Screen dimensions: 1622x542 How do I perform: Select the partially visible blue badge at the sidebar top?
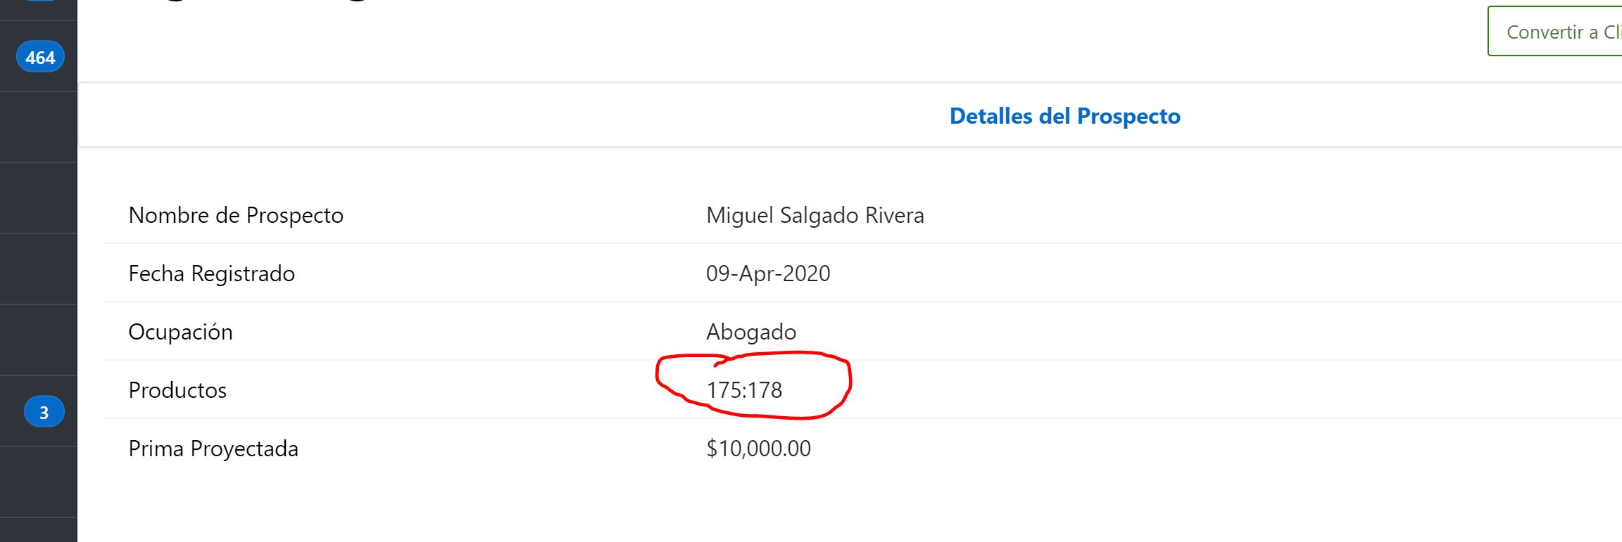pyautogui.click(x=40, y=1)
